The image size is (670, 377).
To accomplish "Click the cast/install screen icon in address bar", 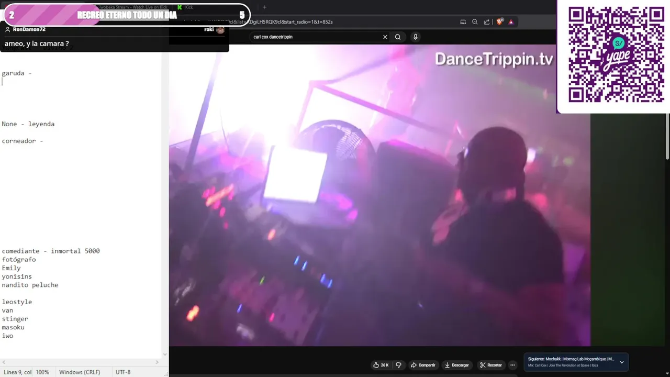I will pos(463,22).
